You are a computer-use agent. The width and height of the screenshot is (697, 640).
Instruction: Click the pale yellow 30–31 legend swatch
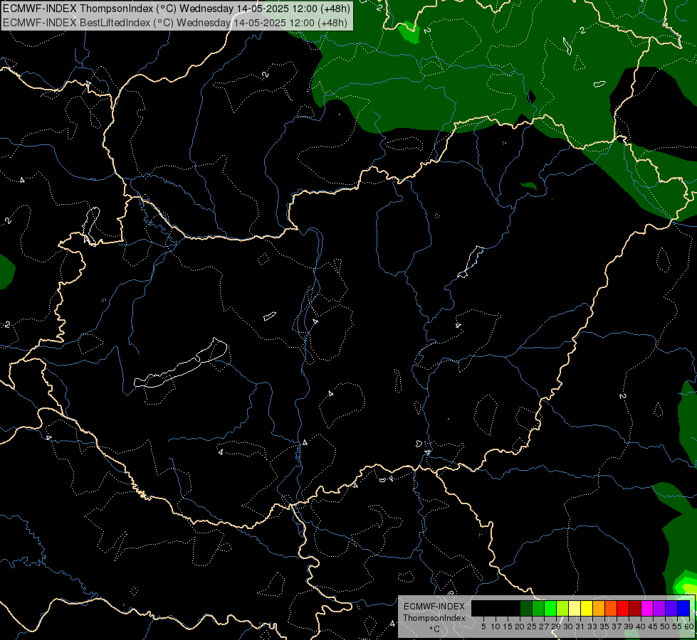coord(575,608)
